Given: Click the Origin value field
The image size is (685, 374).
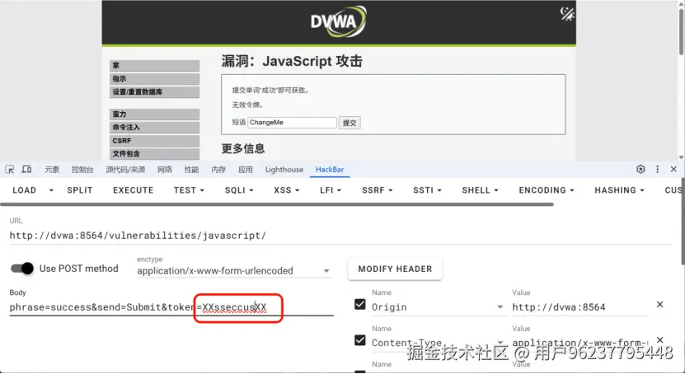Looking at the screenshot, I should point(579,307).
